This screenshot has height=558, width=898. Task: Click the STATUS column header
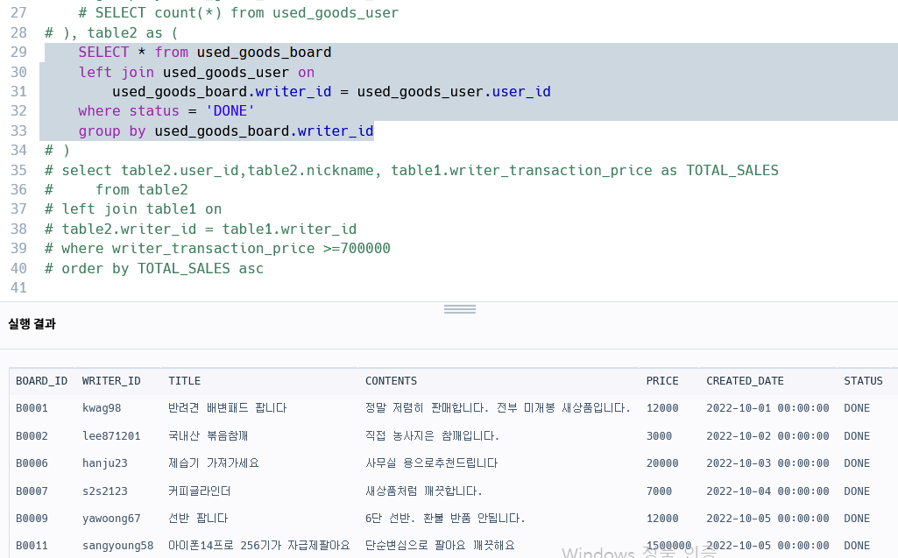863,381
